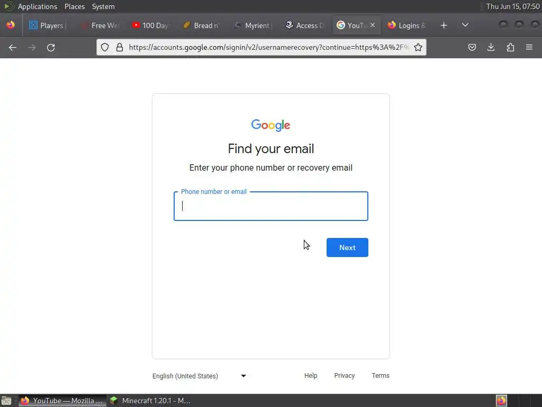Switch to the Logins & tab
This screenshot has width=542, height=407.
pos(407,25)
